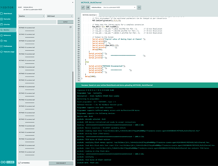Focus the serial message input field
Screen dimensions: 218x166
pos(37,22)
